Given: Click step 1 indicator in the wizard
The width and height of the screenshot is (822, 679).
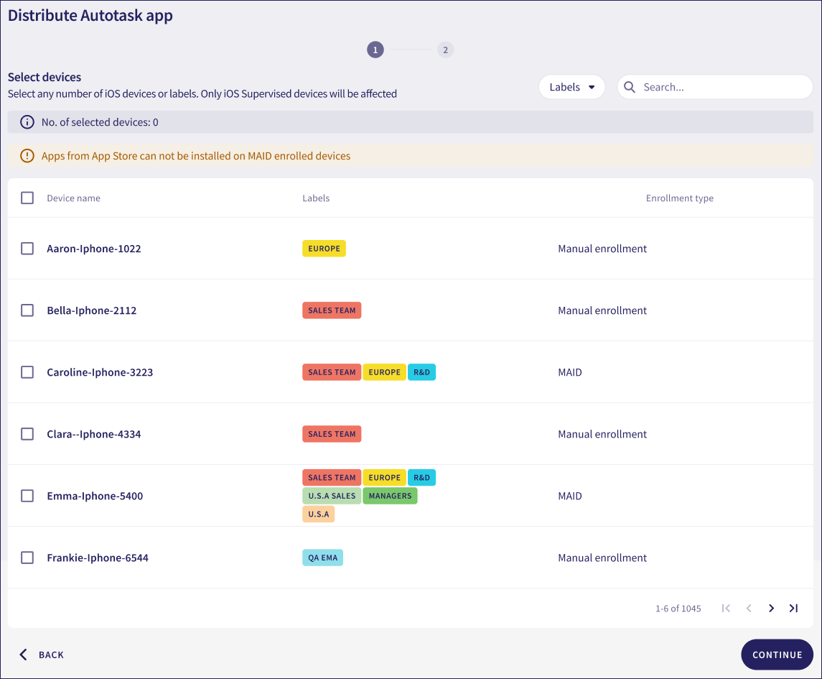Looking at the screenshot, I should click(375, 50).
